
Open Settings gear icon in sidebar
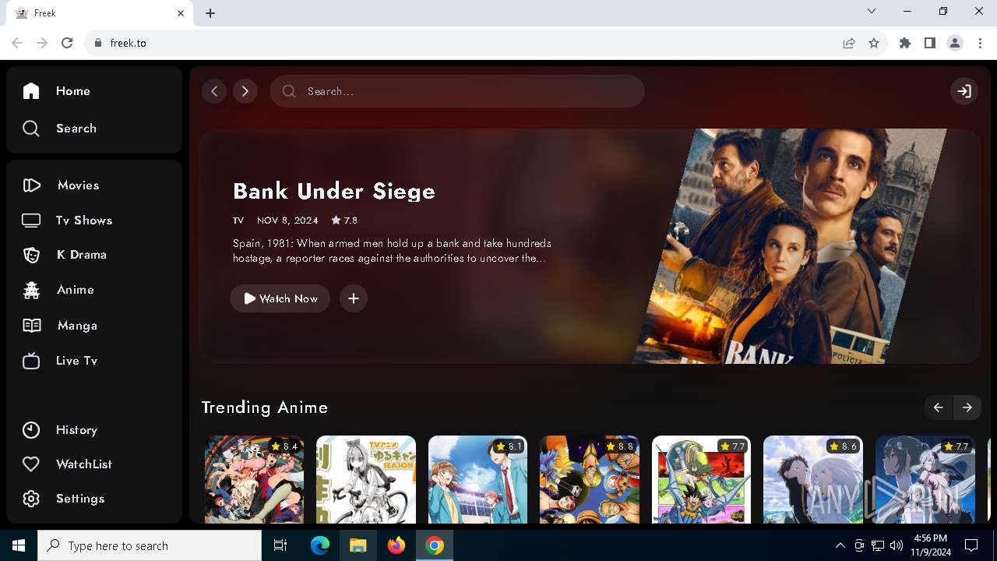pos(31,499)
